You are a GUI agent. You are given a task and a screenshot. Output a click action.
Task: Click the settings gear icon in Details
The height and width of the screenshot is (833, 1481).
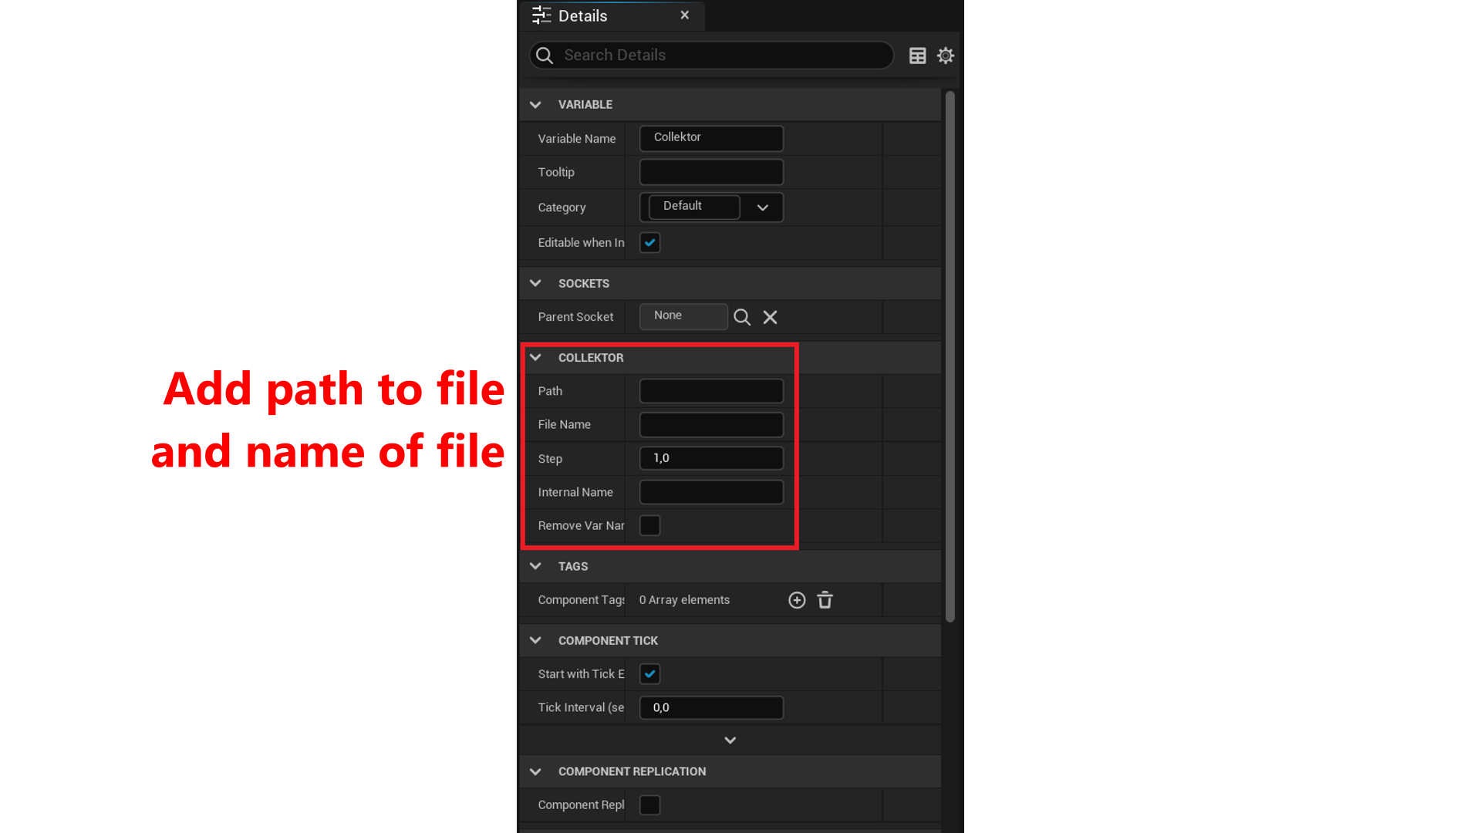tap(945, 55)
